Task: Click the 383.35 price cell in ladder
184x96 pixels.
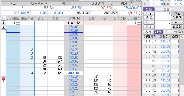Action: (x=74, y=77)
